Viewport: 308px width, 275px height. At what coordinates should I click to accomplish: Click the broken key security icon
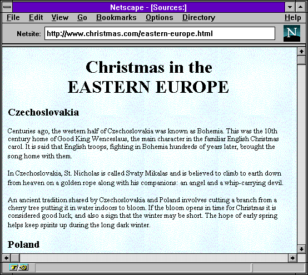coord(19,267)
